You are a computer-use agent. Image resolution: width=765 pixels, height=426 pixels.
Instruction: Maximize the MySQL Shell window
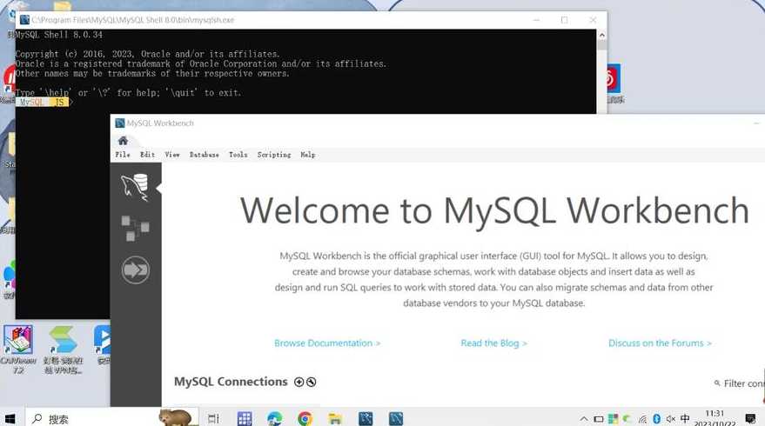tap(565, 20)
